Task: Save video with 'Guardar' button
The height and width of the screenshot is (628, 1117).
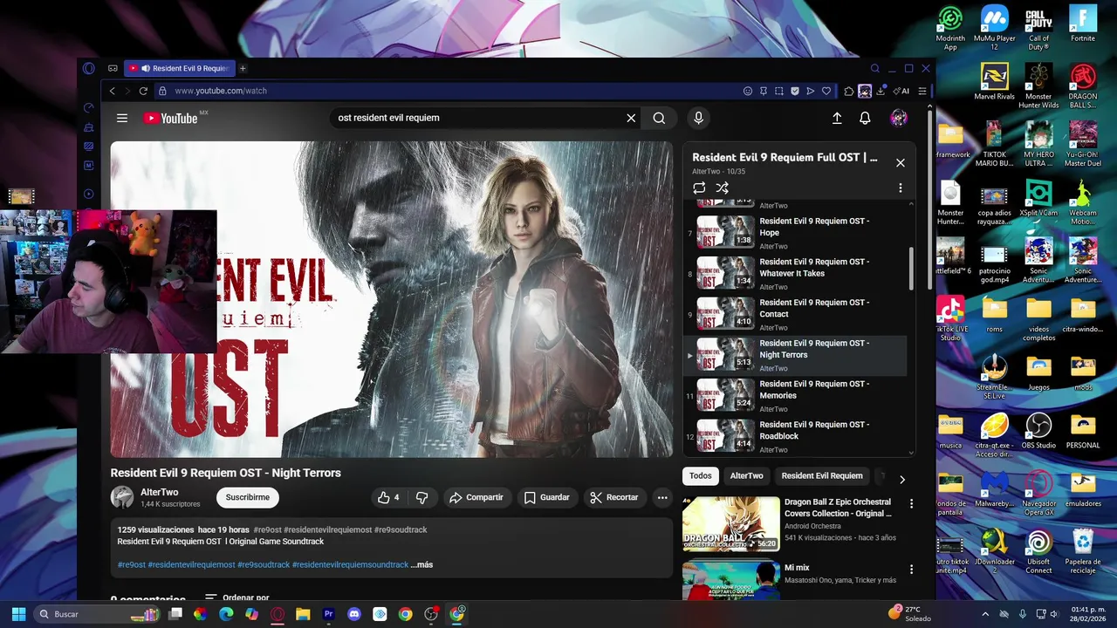Action: [547, 497]
